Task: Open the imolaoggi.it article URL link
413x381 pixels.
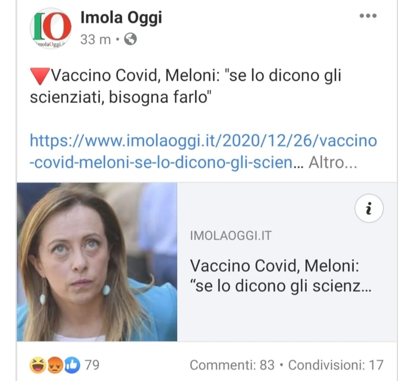Action: point(203,141)
